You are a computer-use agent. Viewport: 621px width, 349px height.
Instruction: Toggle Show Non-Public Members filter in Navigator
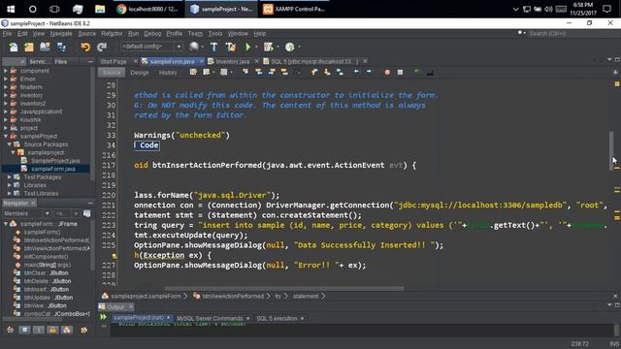(x=52, y=330)
